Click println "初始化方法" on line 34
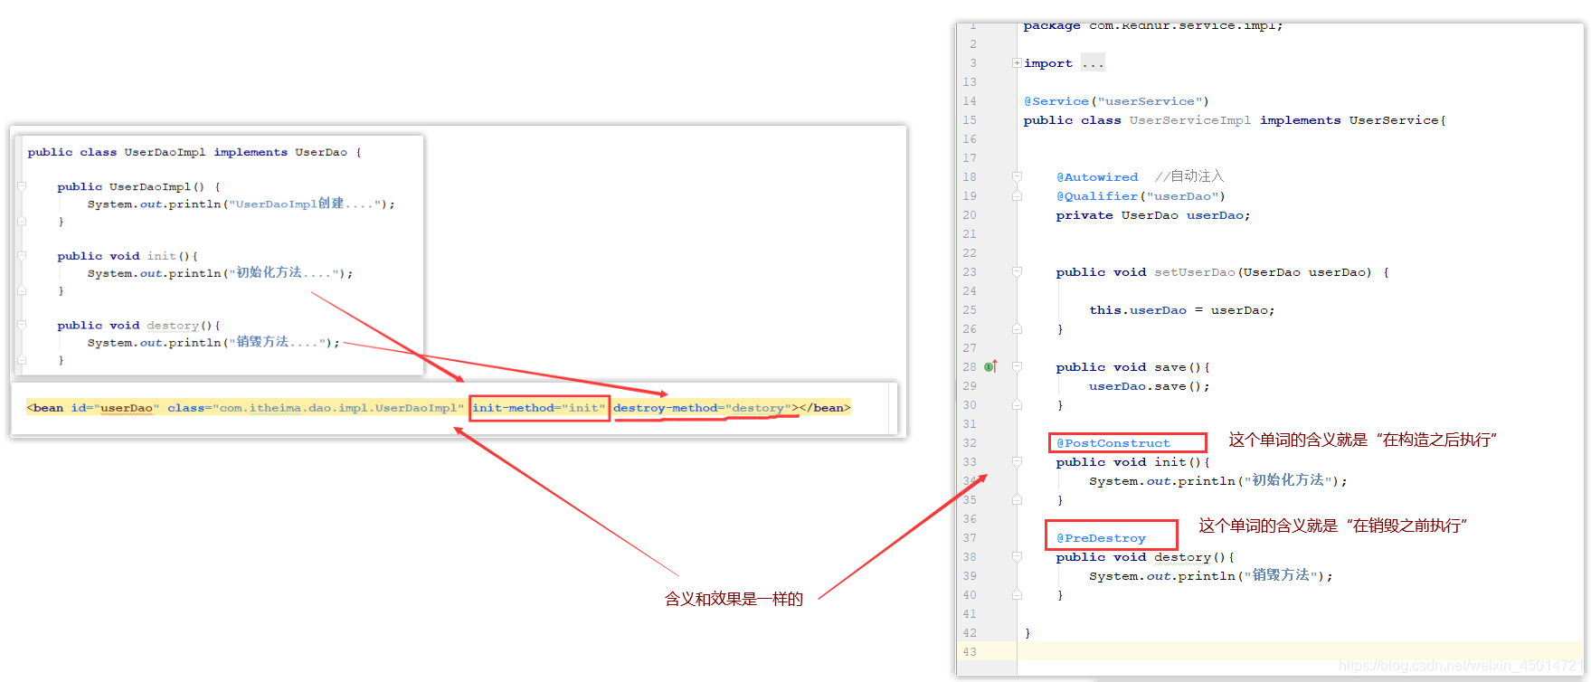This screenshot has height=682, width=1591. click(x=1217, y=480)
